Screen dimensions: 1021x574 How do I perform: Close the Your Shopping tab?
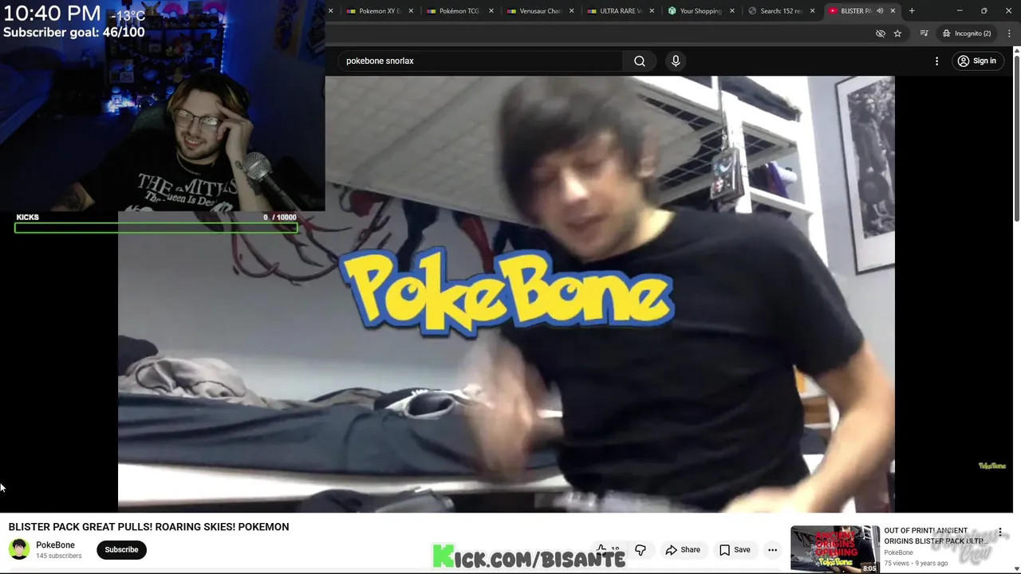[x=732, y=10]
